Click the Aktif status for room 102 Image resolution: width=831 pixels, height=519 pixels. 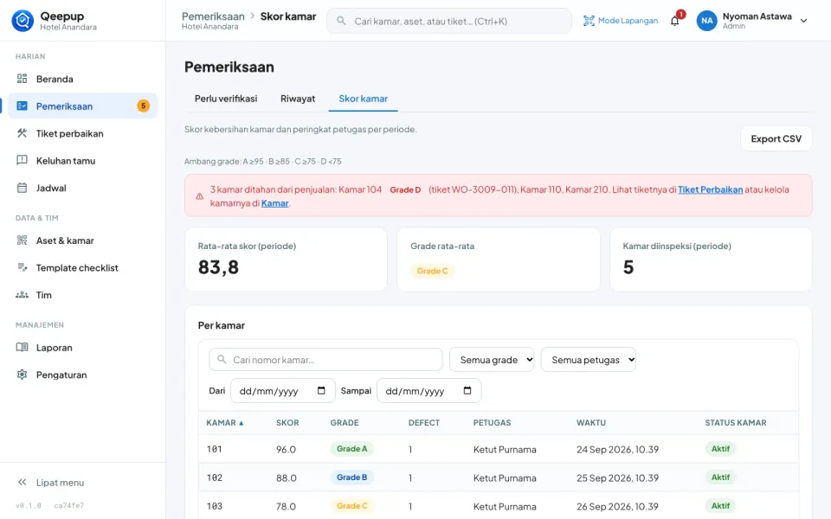720,477
